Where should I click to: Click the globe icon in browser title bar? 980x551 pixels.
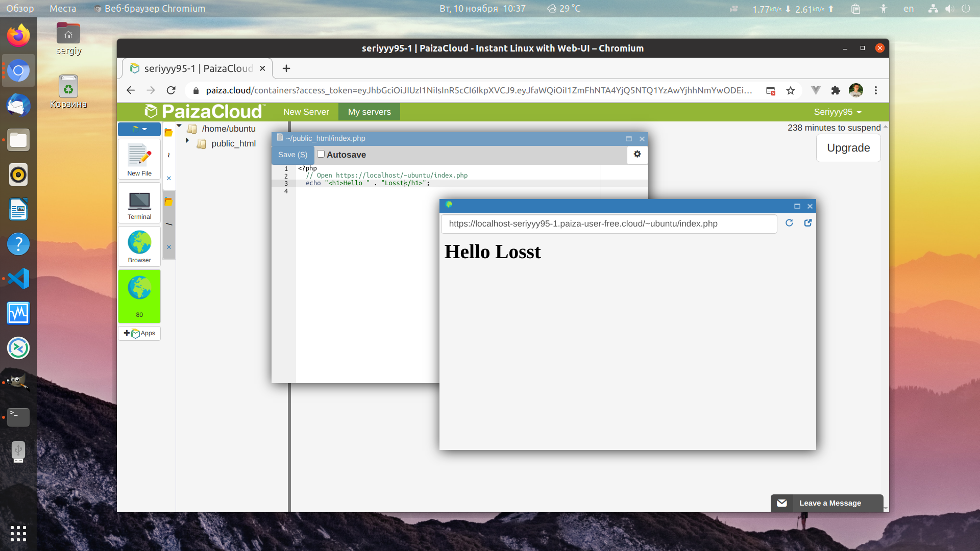coord(449,205)
